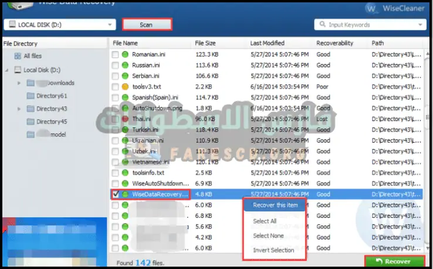Click the model folder icon
The width and height of the screenshot is (433, 269).
[x=31, y=134]
